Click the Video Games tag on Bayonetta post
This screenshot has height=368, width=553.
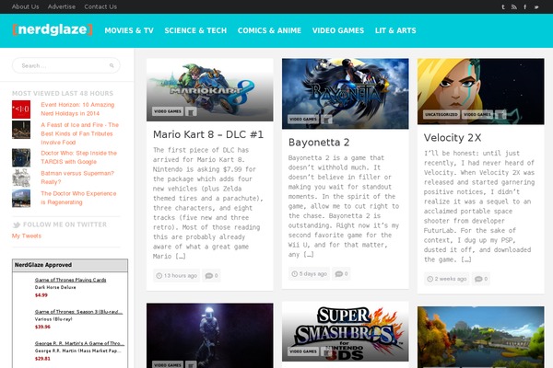tap(303, 119)
